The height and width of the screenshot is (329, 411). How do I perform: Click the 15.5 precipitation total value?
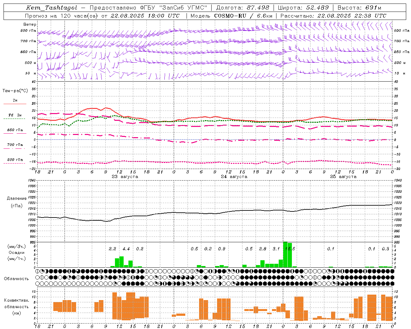tap(290, 249)
